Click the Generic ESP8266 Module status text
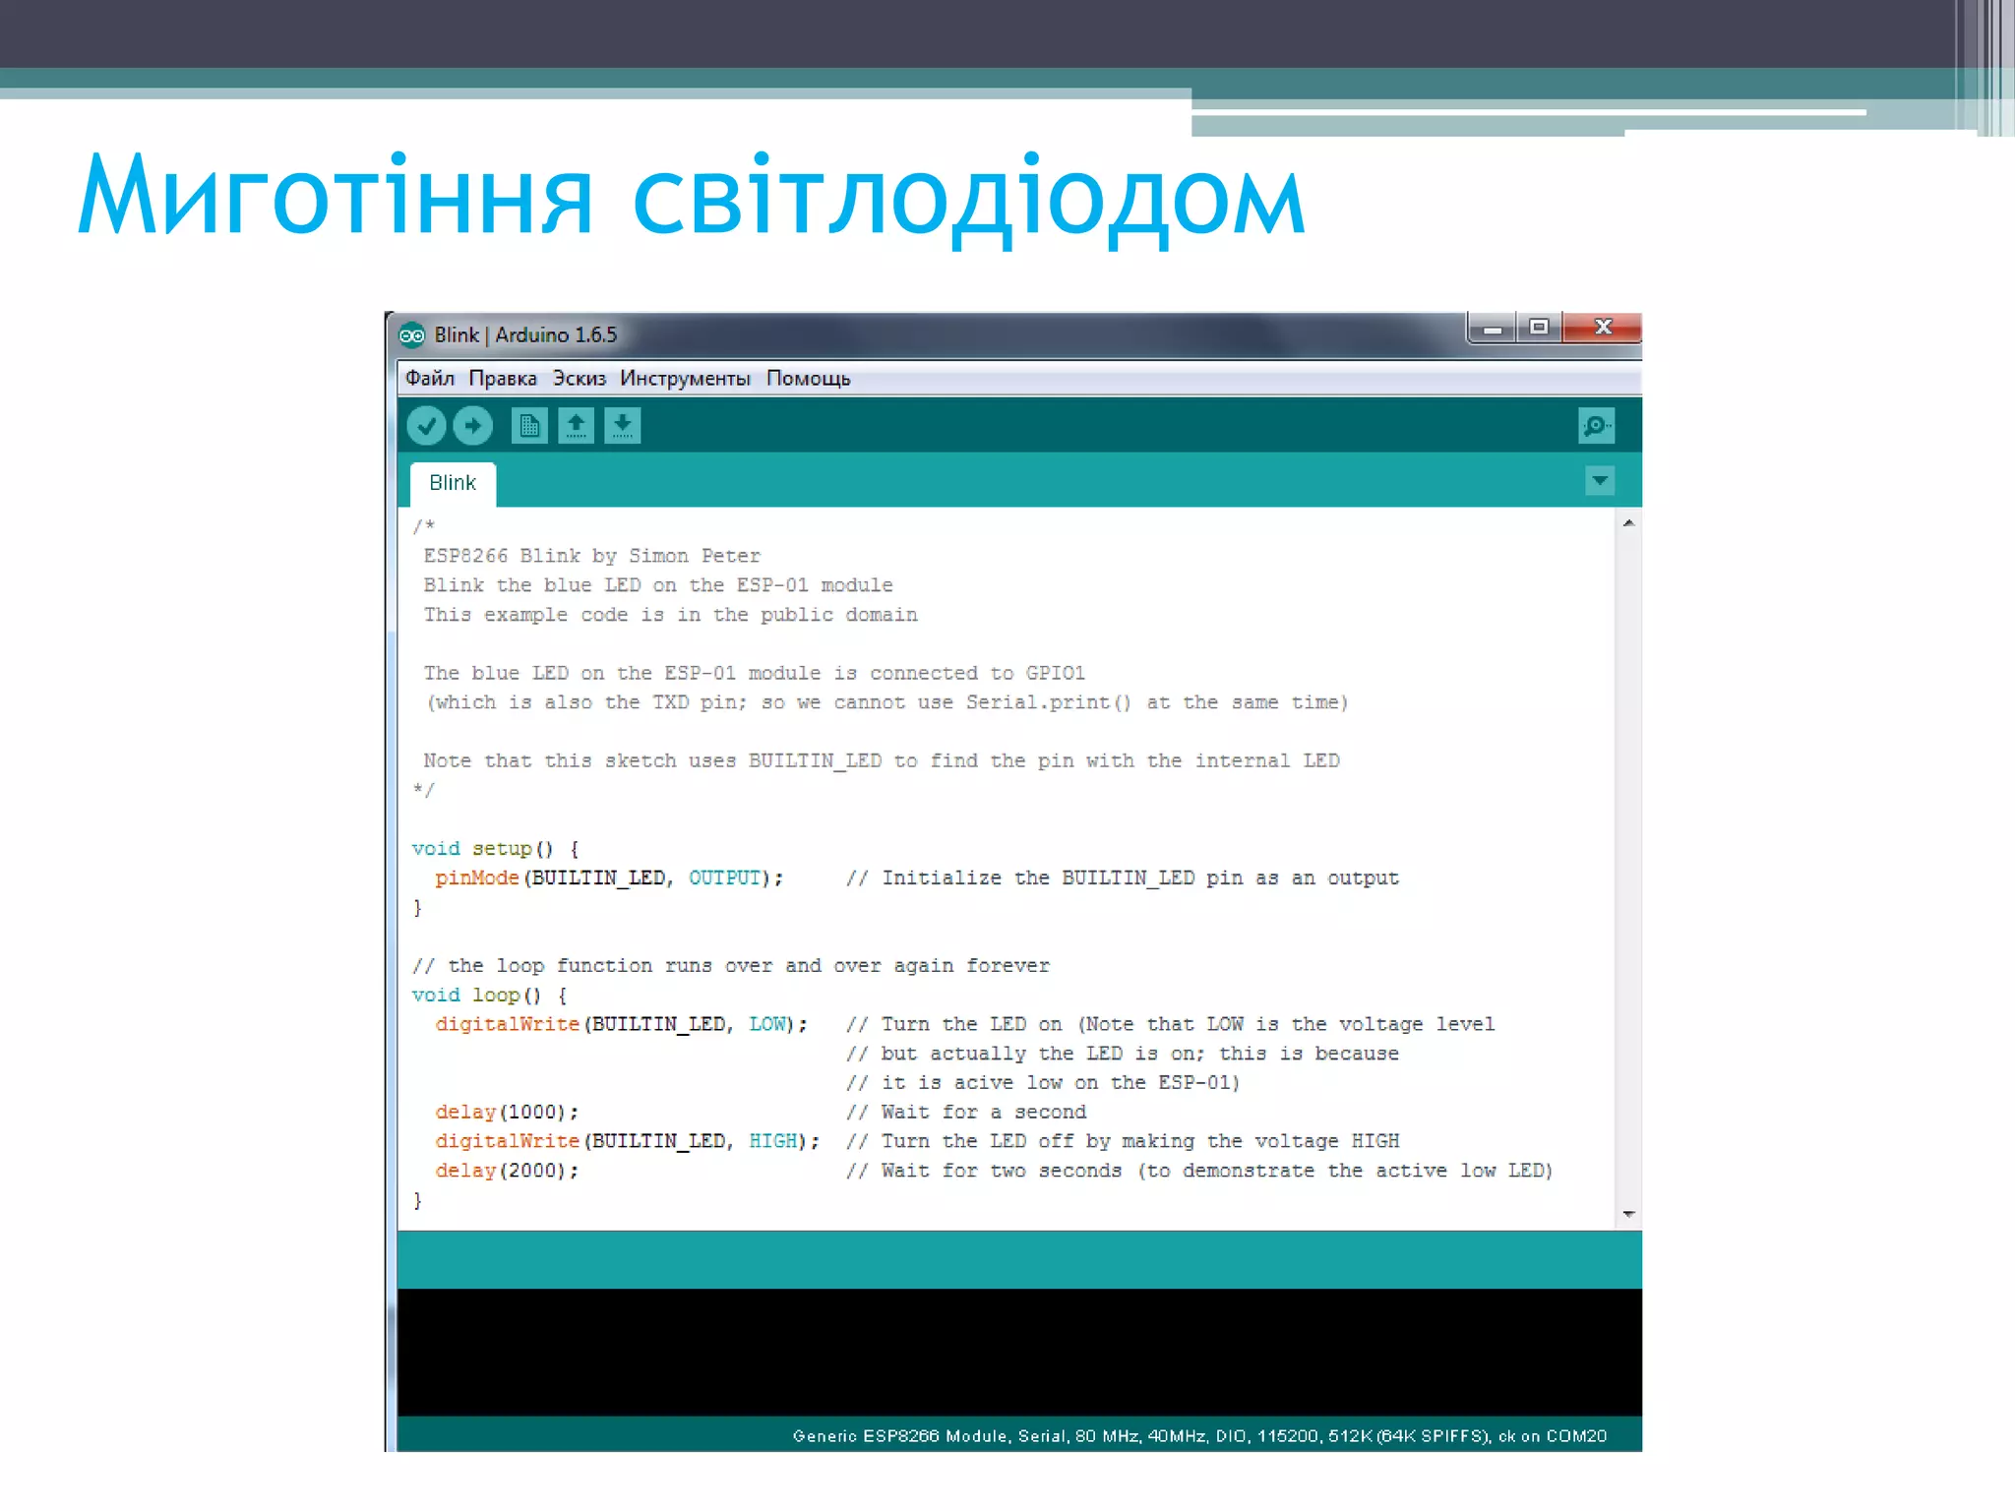 (x=1199, y=1436)
